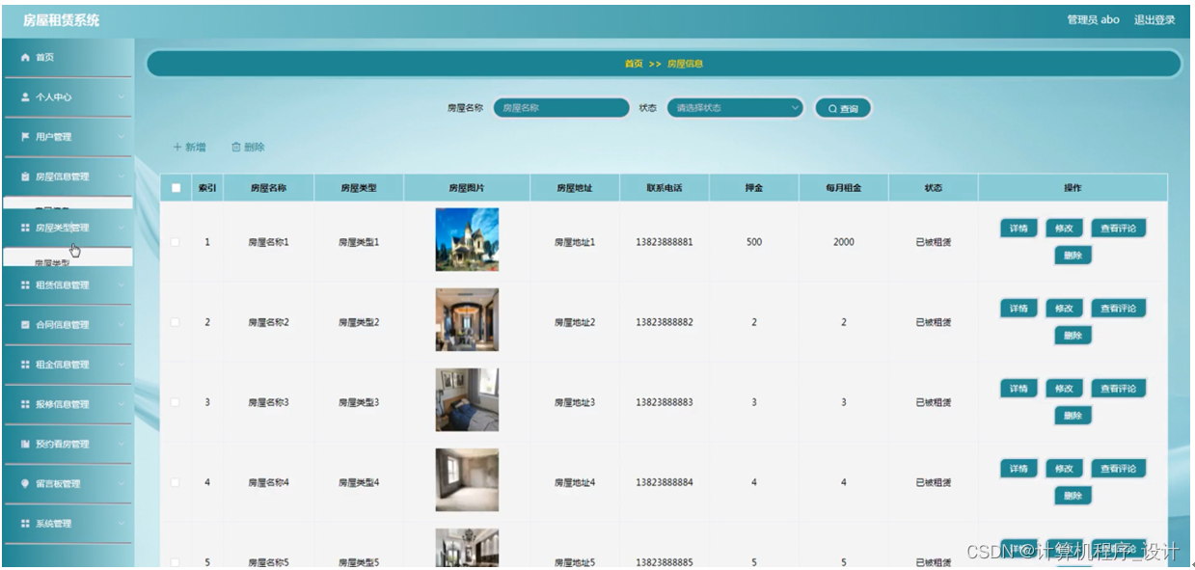Click the trash icon of toolbar 删除
Viewport: 1195px width, 570px height.
point(236,148)
